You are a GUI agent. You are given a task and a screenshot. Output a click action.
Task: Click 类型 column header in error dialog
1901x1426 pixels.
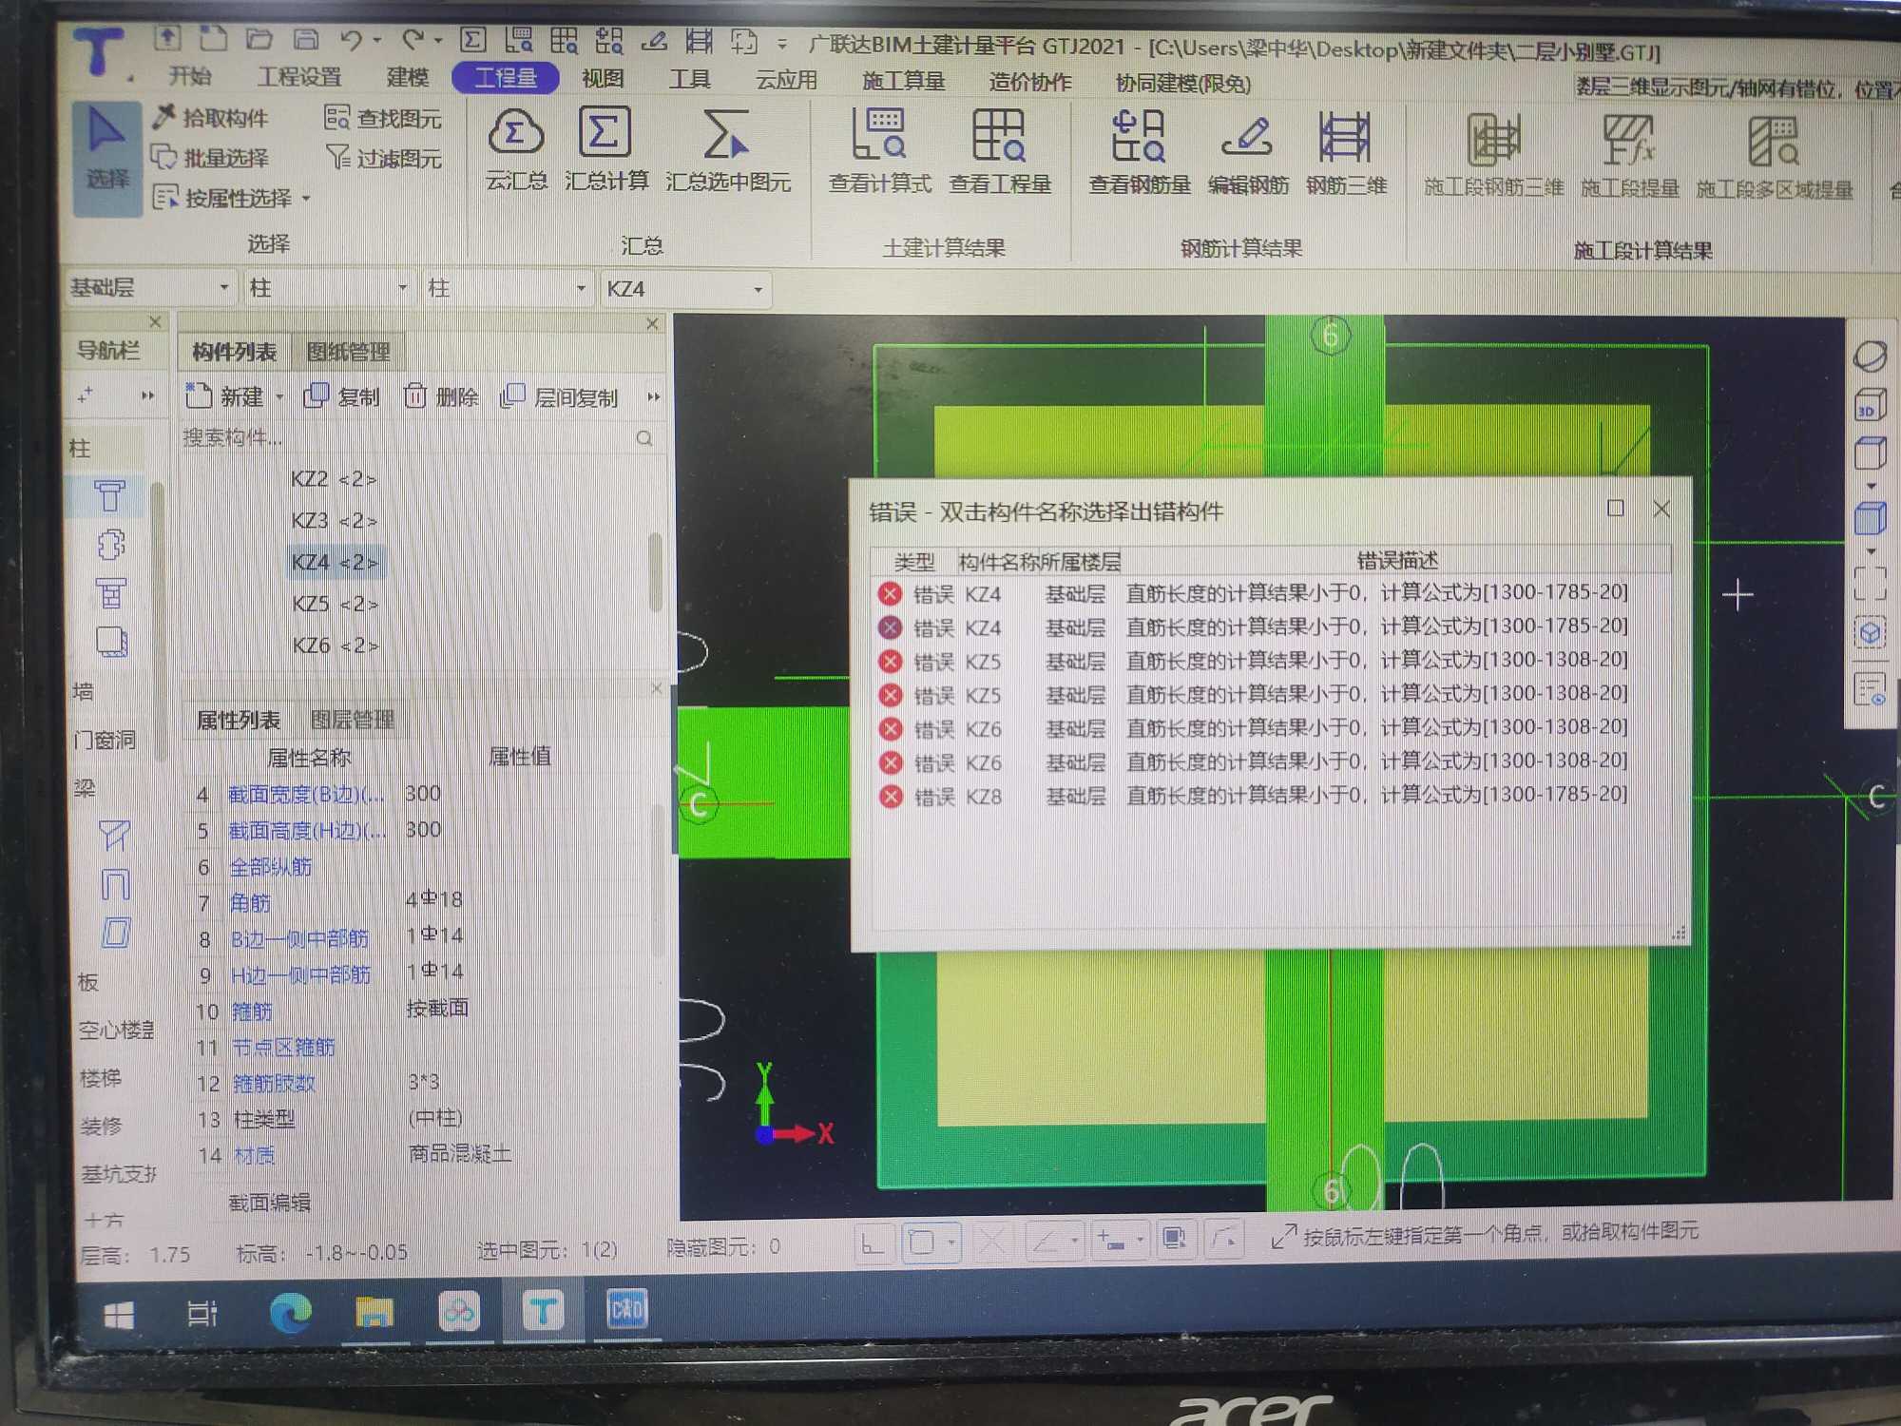click(x=914, y=562)
